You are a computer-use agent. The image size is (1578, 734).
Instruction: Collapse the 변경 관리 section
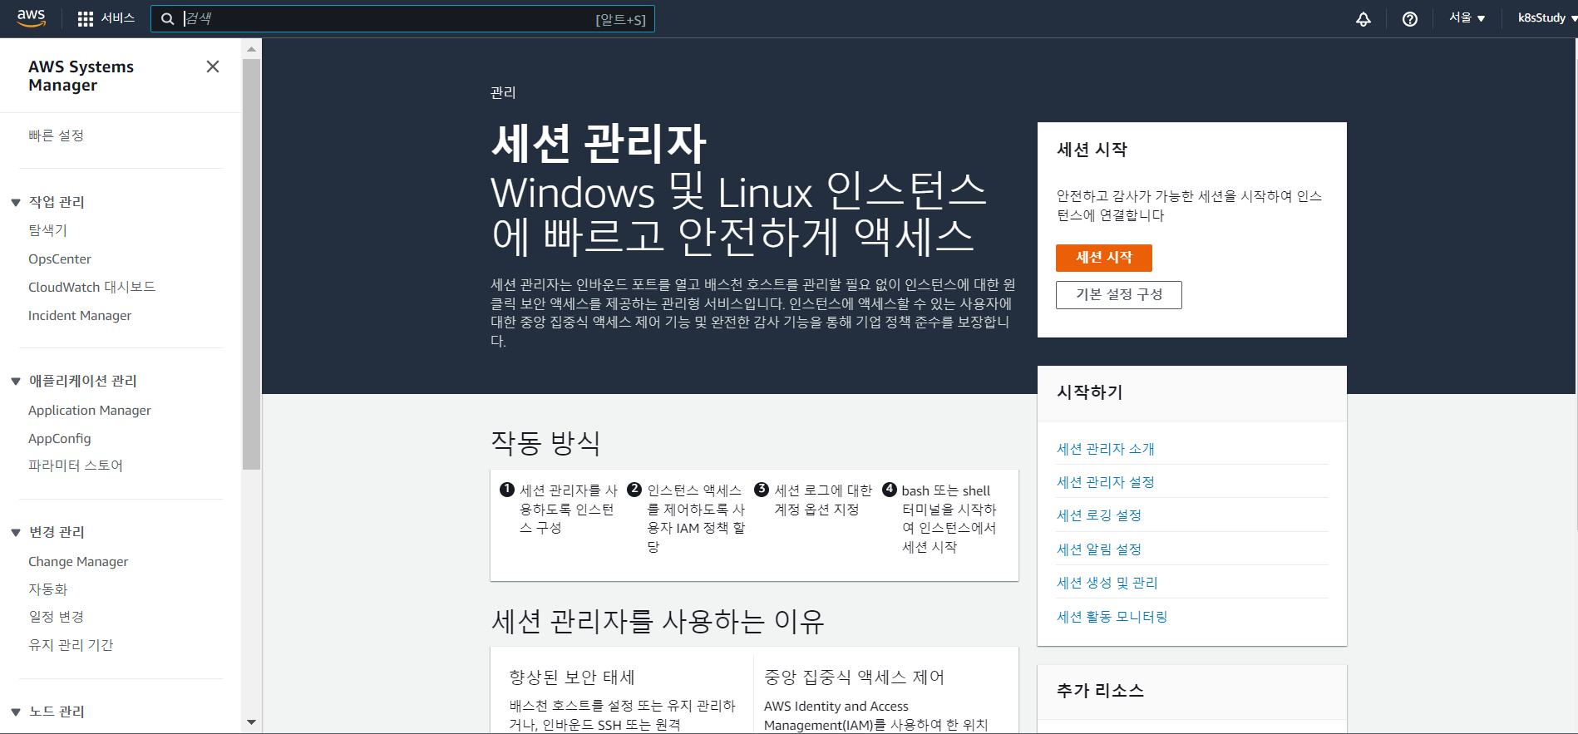tap(16, 532)
